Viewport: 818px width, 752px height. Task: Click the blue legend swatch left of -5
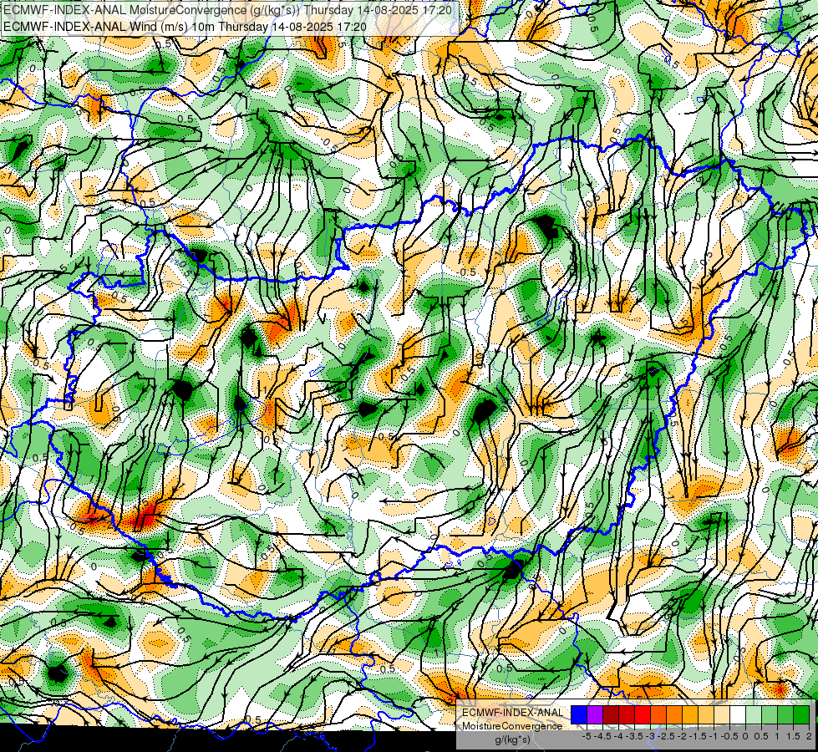[579, 714]
